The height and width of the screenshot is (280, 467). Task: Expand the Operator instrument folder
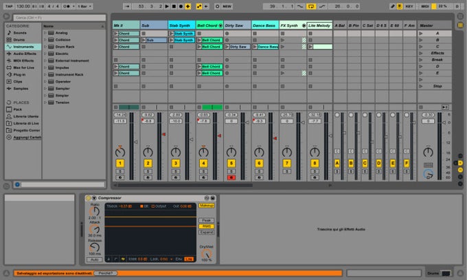pyautogui.click(x=45, y=81)
